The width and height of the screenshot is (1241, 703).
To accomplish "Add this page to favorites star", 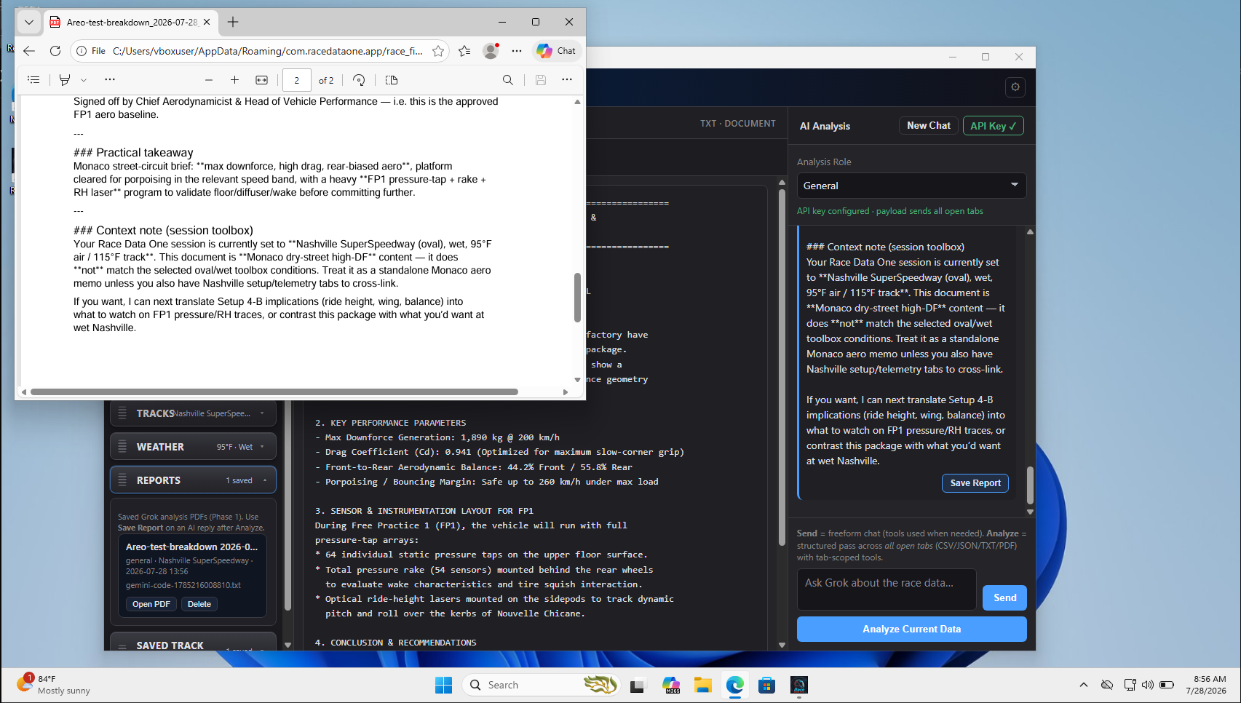I will click(438, 51).
